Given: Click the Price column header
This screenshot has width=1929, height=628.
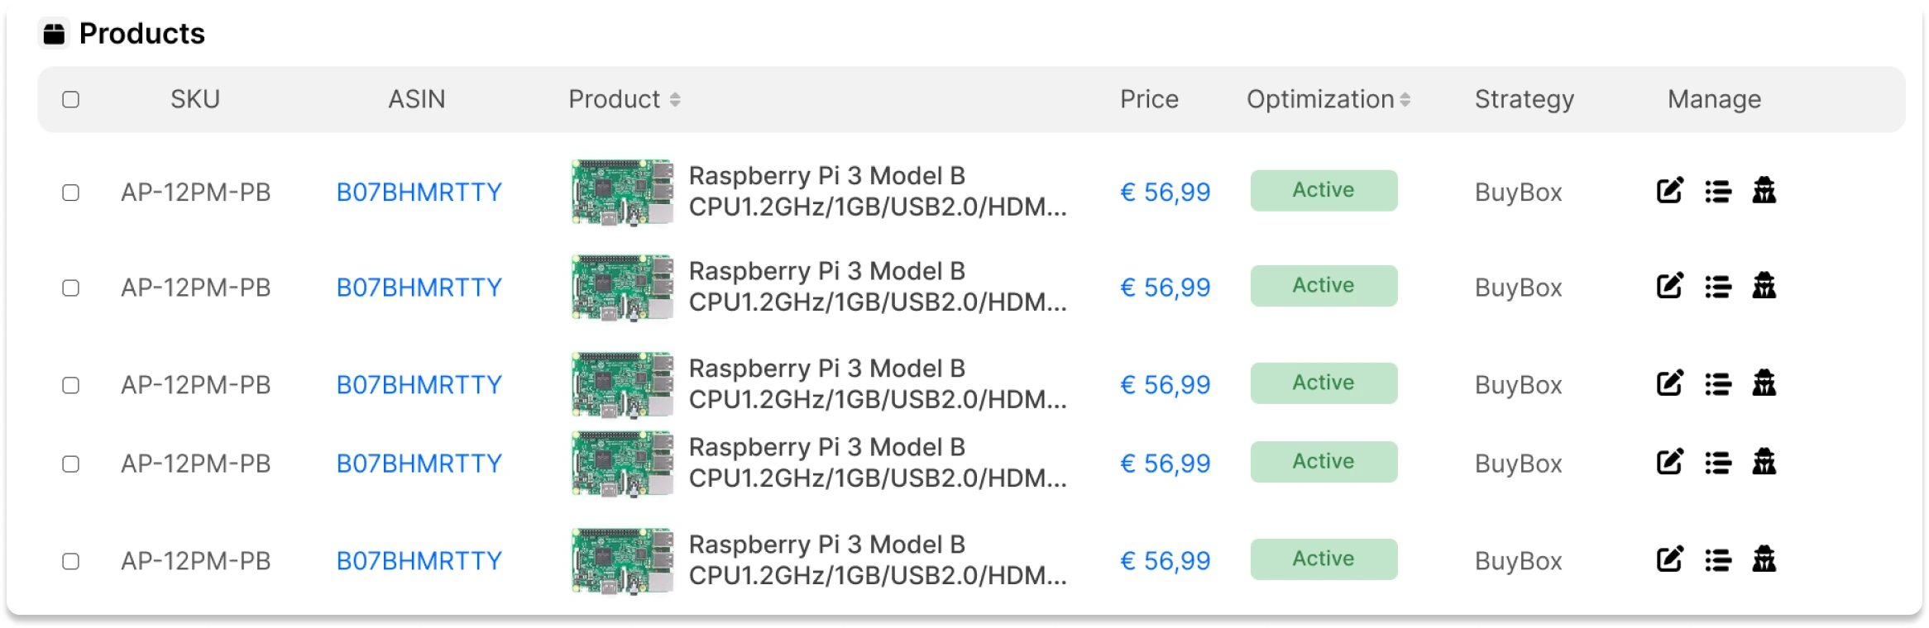Looking at the screenshot, I should coord(1148,99).
